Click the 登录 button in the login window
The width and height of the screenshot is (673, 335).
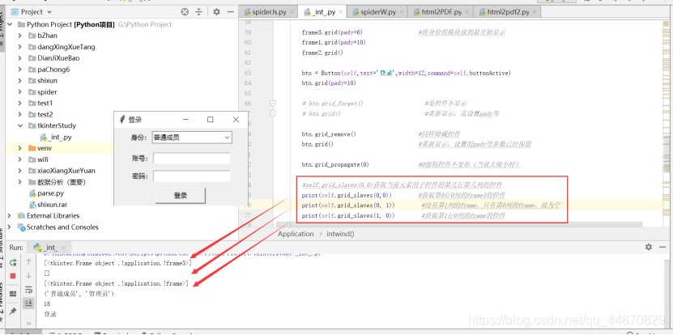(x=181, y=196)
